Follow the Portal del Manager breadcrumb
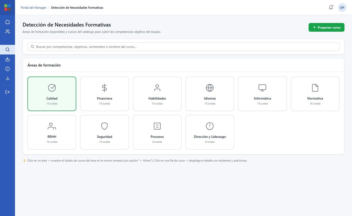This screenshot has width=352, height=216. pos(33,8)
